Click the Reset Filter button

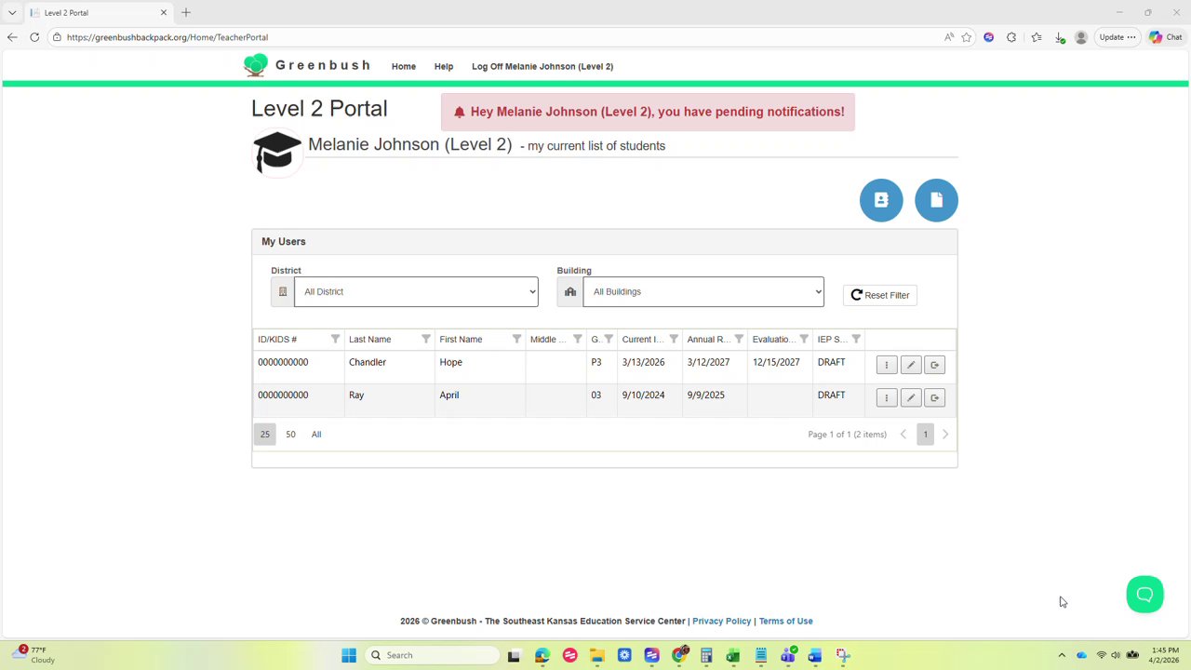point(880,295)
